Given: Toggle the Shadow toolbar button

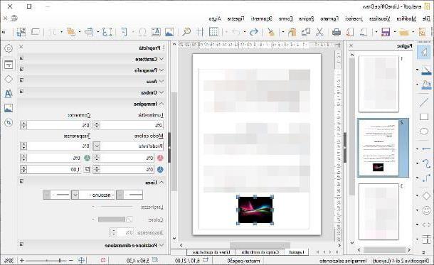Looking at the screenshot, I should 36,32.
